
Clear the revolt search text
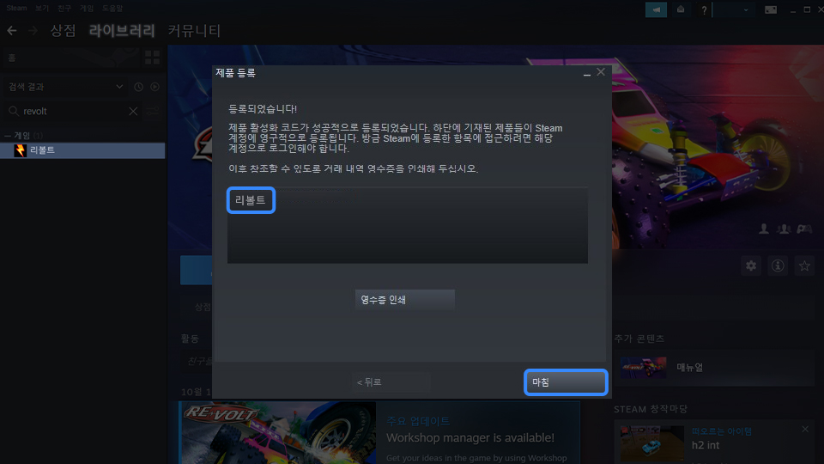tap(133, 111)
